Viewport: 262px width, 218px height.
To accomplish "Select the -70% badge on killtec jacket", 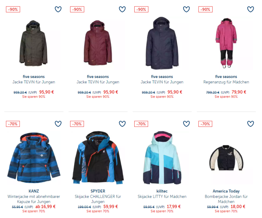I will point(141,124).
